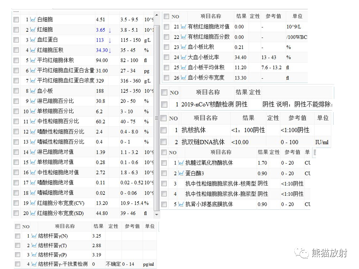Sort by 项目名称 column in 结核杆菌 table

[65, 226]
